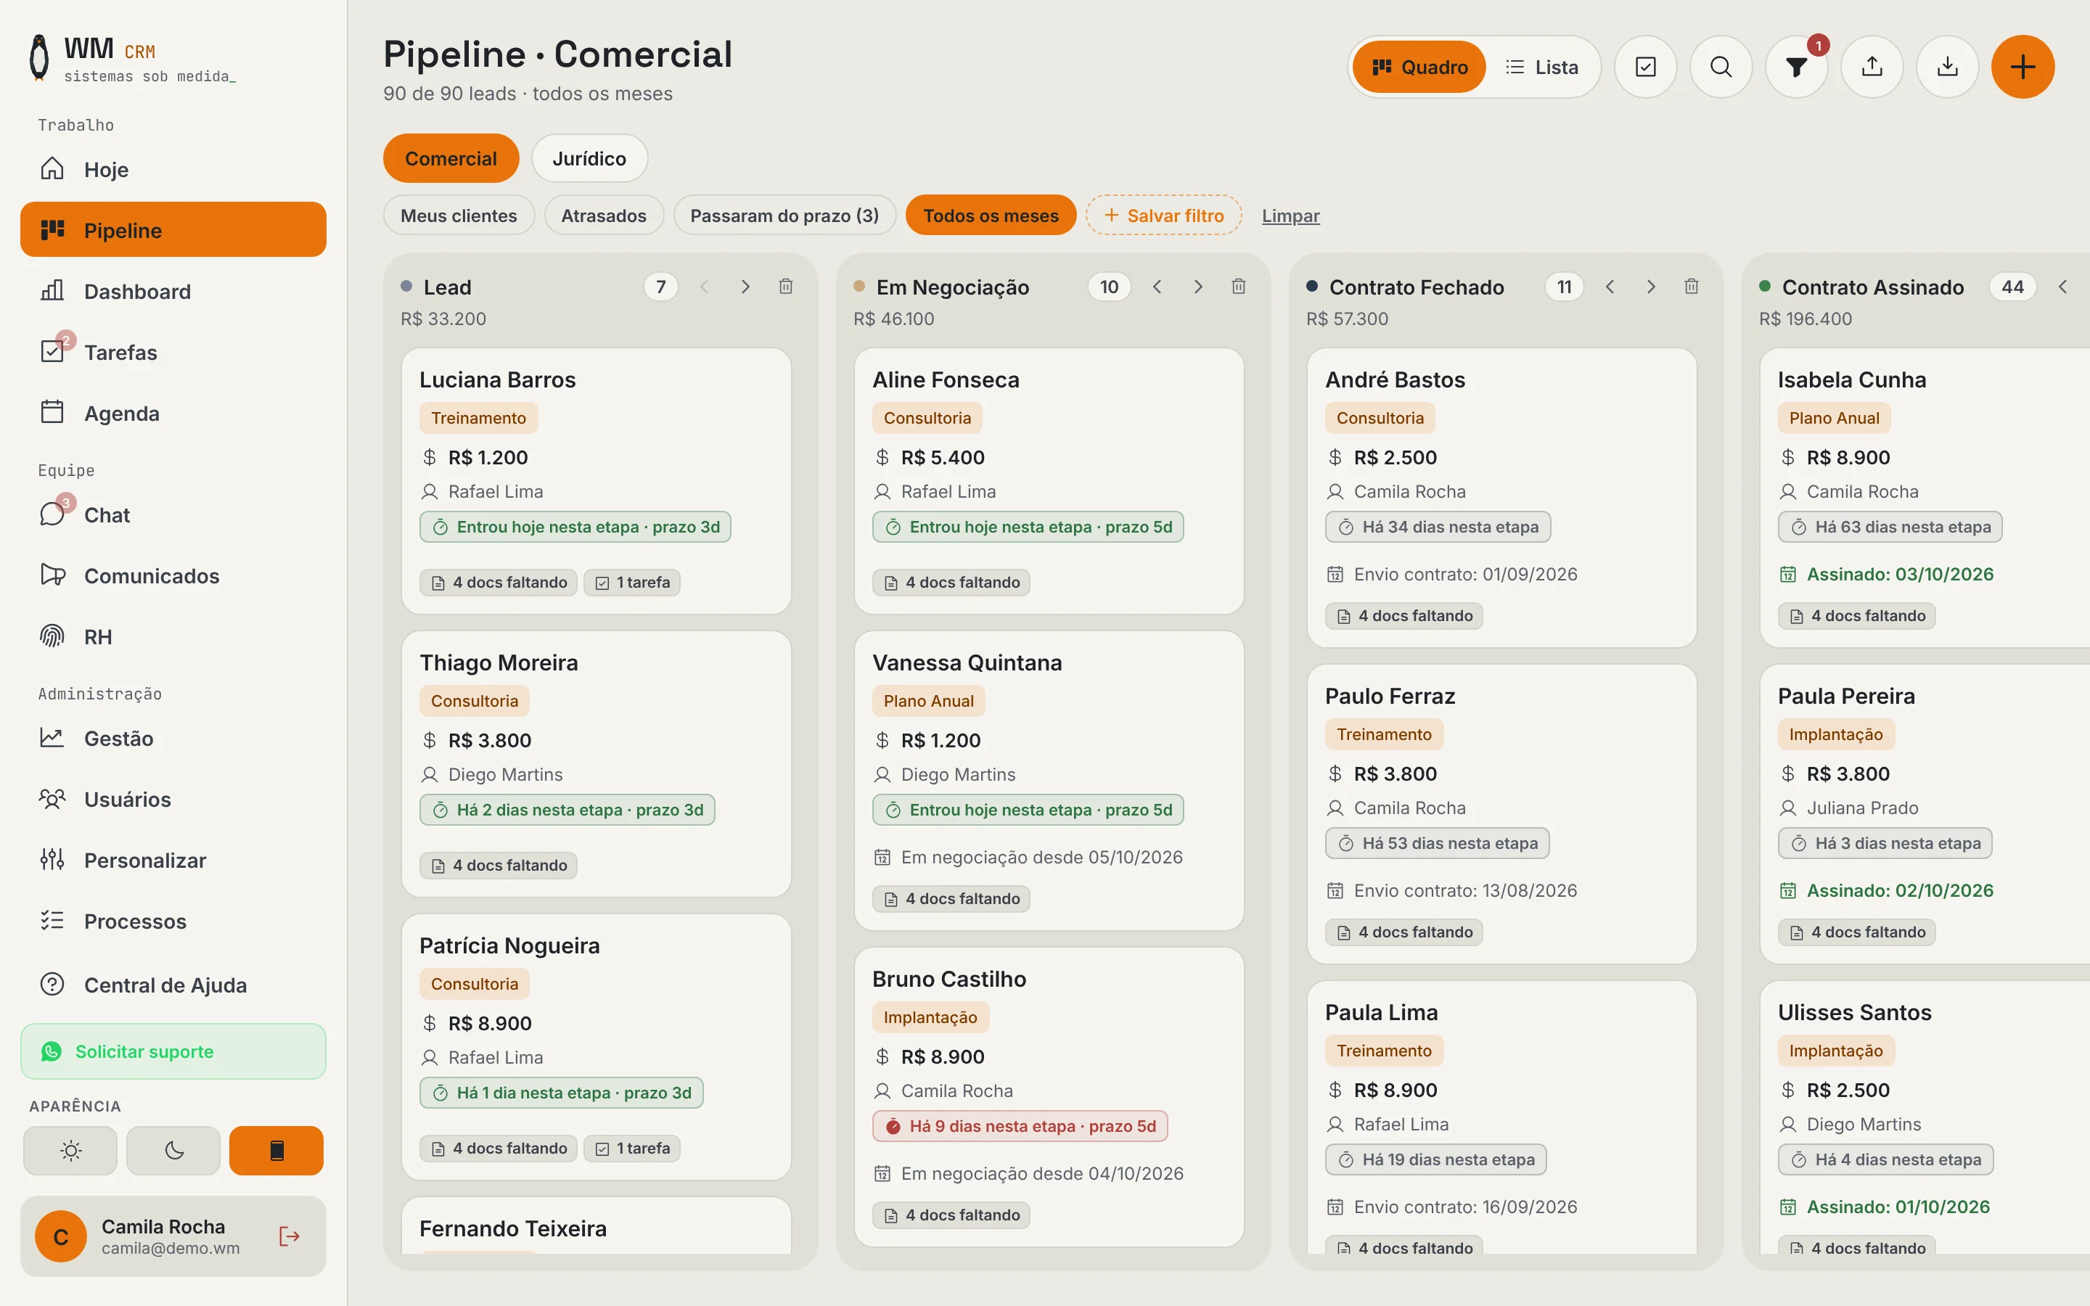Move Em Negociação column right chevron

tap(1198, 287)
